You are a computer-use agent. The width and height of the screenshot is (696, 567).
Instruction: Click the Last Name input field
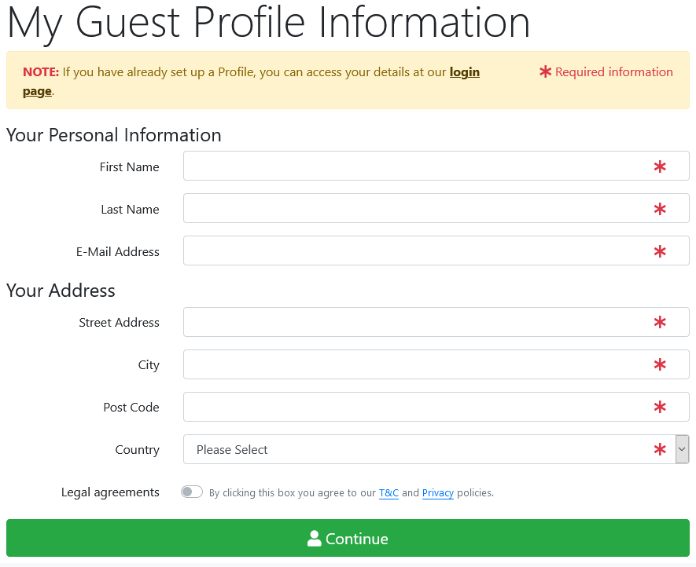pyautogui.click(x=436, y=208)
